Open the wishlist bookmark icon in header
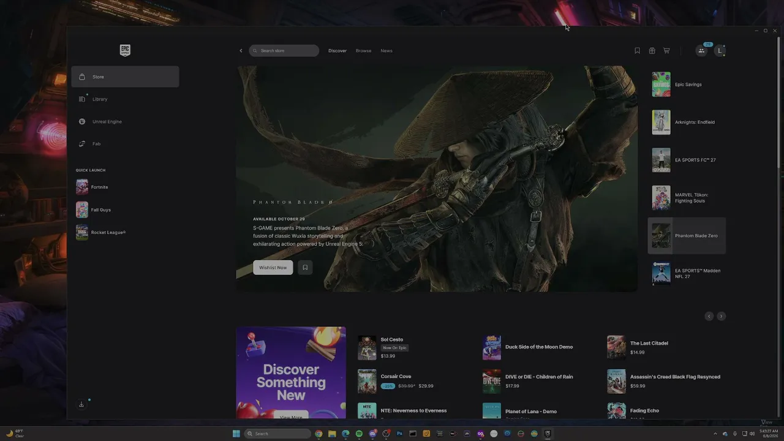784x441 pixels. [637, 51]
